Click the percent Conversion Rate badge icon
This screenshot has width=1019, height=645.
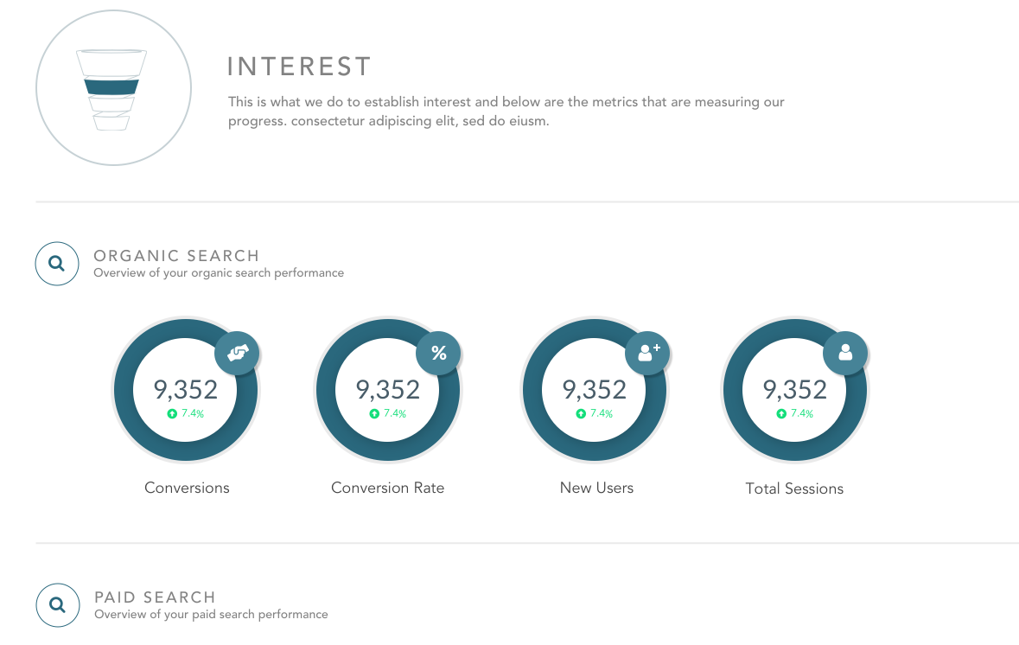click(439, 353)
